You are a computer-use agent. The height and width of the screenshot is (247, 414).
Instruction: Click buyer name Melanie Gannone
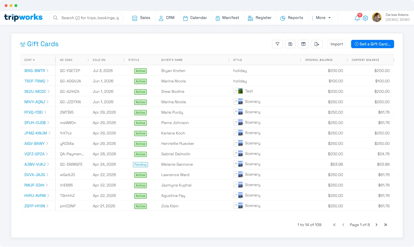coord(177,164)
